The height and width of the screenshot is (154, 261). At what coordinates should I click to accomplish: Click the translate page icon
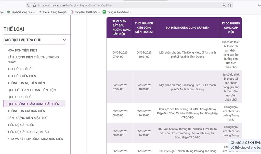pyautogui.click(x=224, y=5)
